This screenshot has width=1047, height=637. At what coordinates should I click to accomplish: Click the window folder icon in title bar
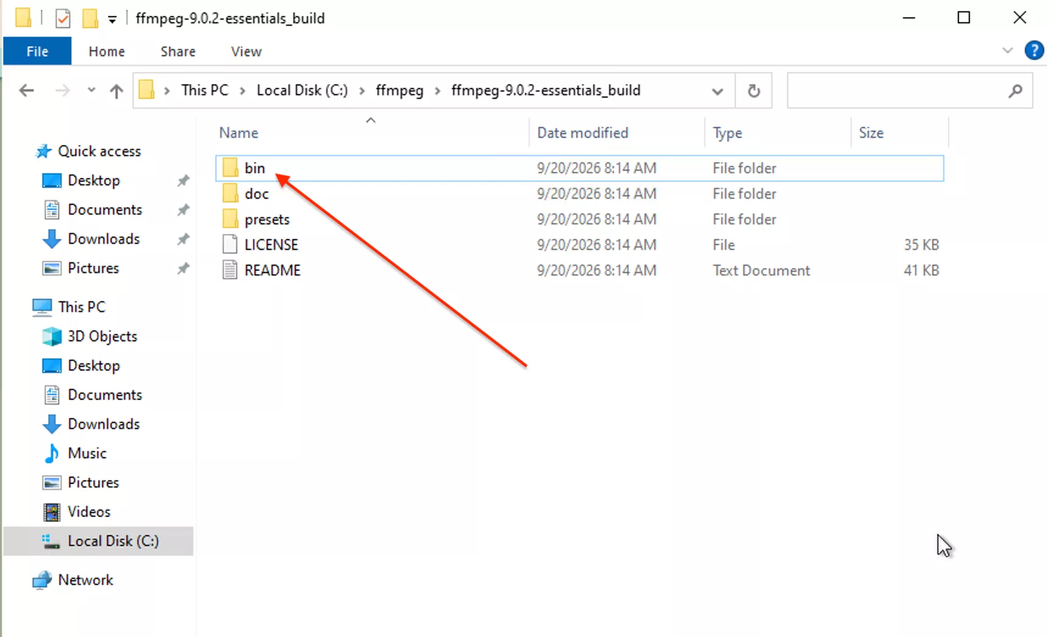(x=23, y=18)
